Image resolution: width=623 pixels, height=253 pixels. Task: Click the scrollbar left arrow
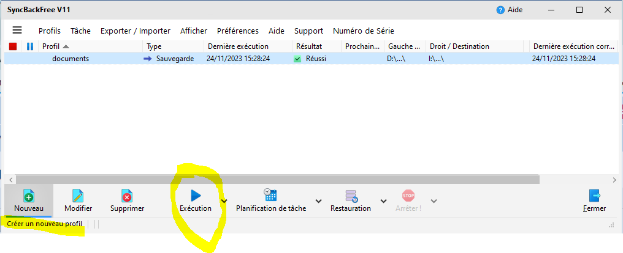[10, 180]
